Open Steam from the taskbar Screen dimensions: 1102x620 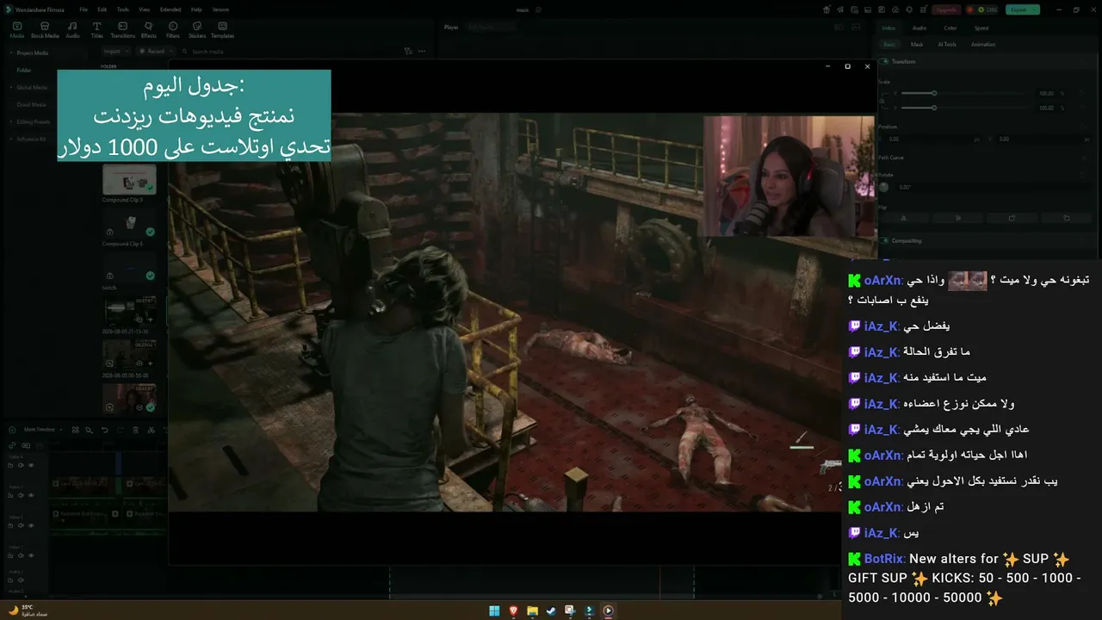pos(551,611)
